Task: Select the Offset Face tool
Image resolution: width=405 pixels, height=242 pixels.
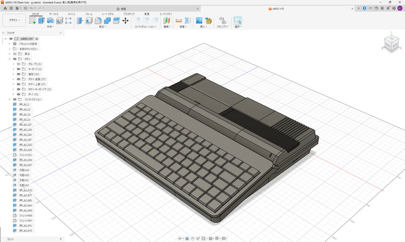Action: pyautogui.click(x=116, y=21)
